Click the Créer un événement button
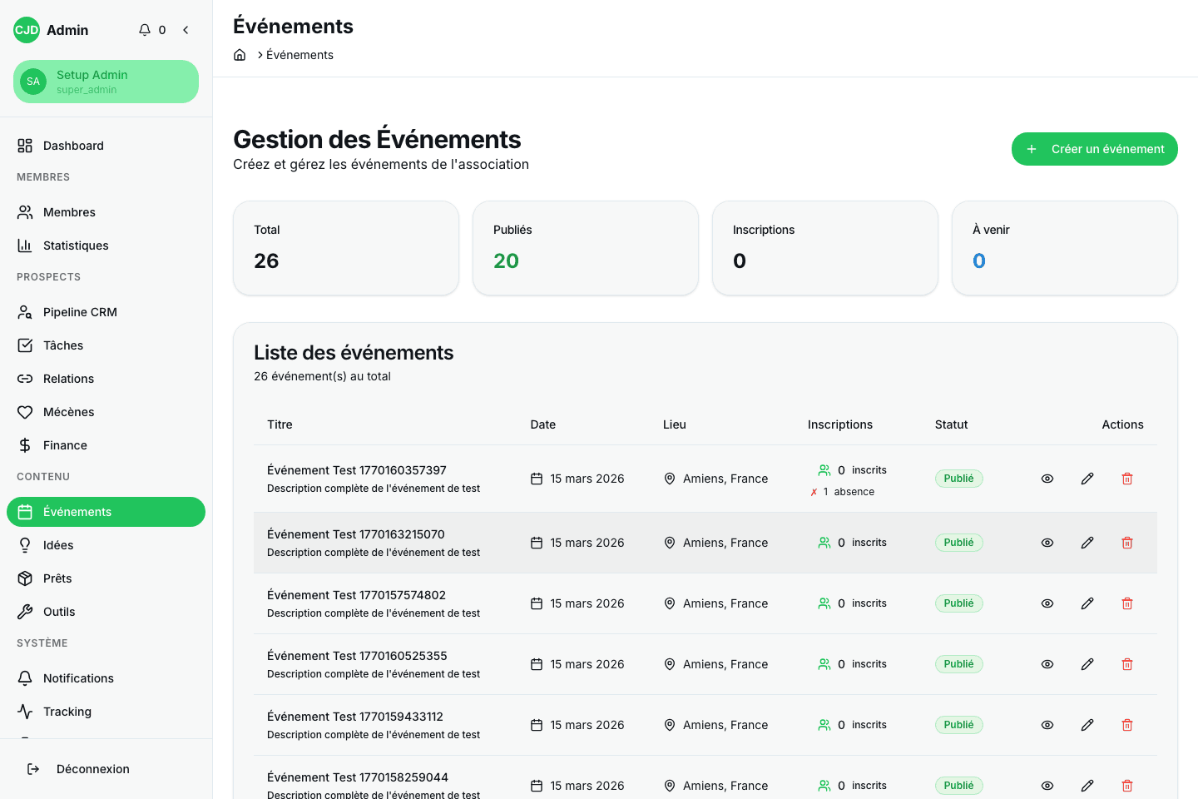 tap(1094, 149)
